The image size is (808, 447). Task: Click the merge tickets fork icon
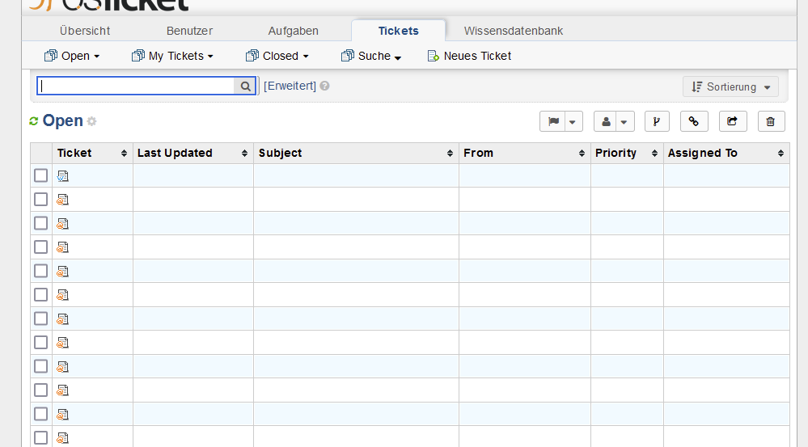pos(656,121)
